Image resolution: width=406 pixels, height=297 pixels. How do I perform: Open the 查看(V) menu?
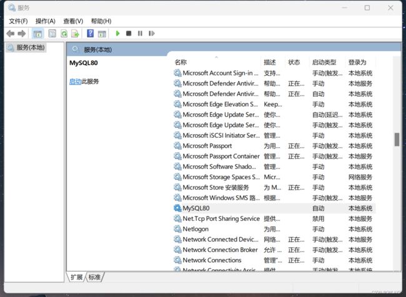pos(73,21)
